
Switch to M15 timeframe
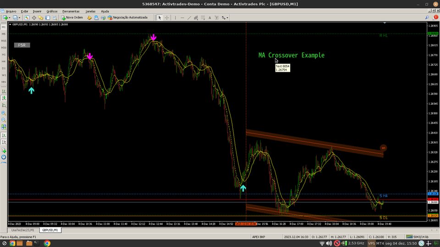[4, 41]
